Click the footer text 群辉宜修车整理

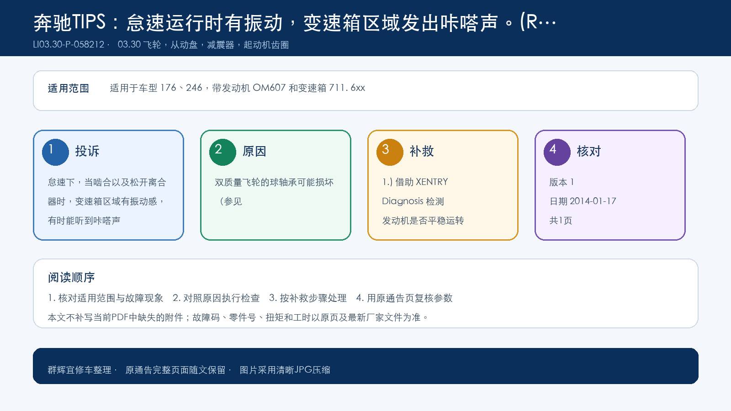pos(79,370)
